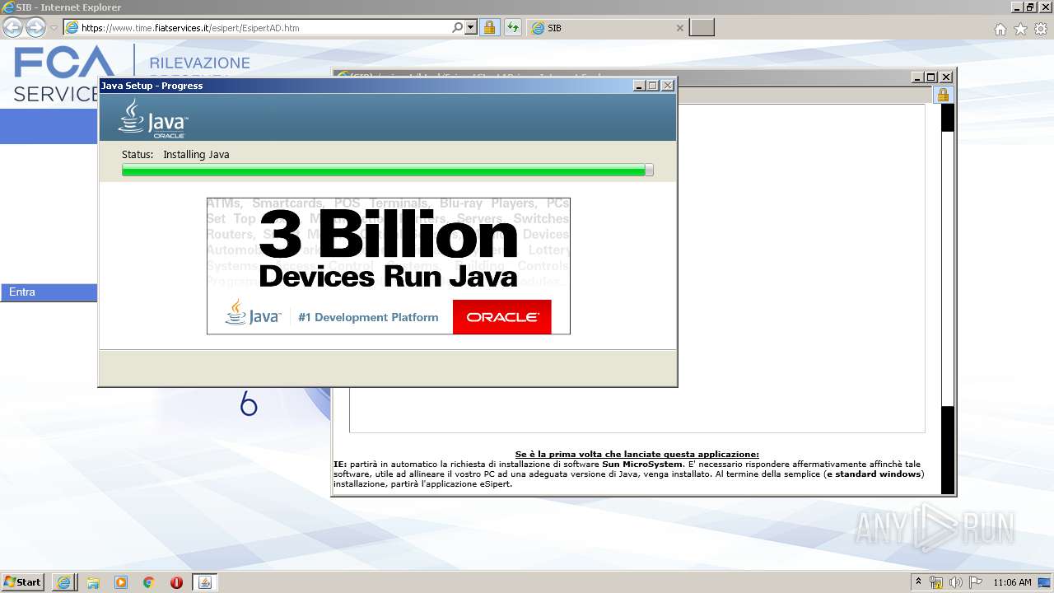Click the red Oracle logo in banner
This screenshot has width=1054, height=593.
click(x=501, y=317)
